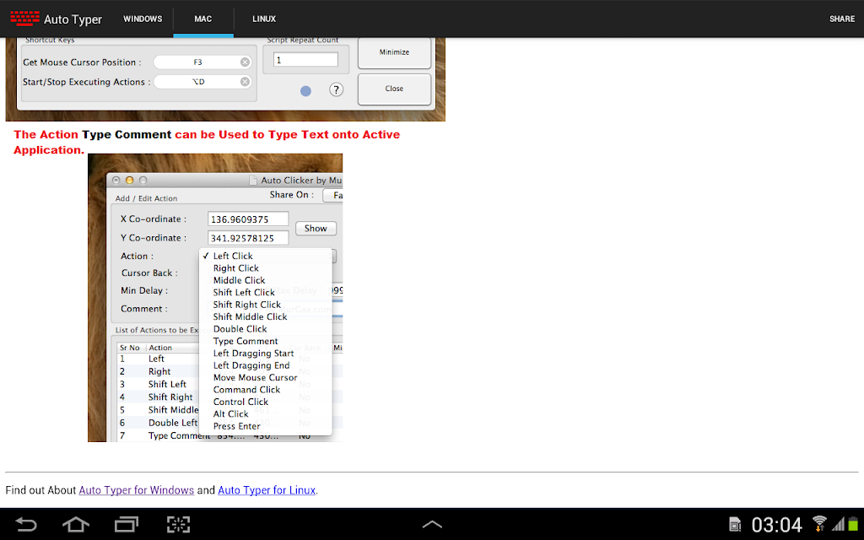
Task: Click the question mark help icon
Action: [x=336, y=89]
